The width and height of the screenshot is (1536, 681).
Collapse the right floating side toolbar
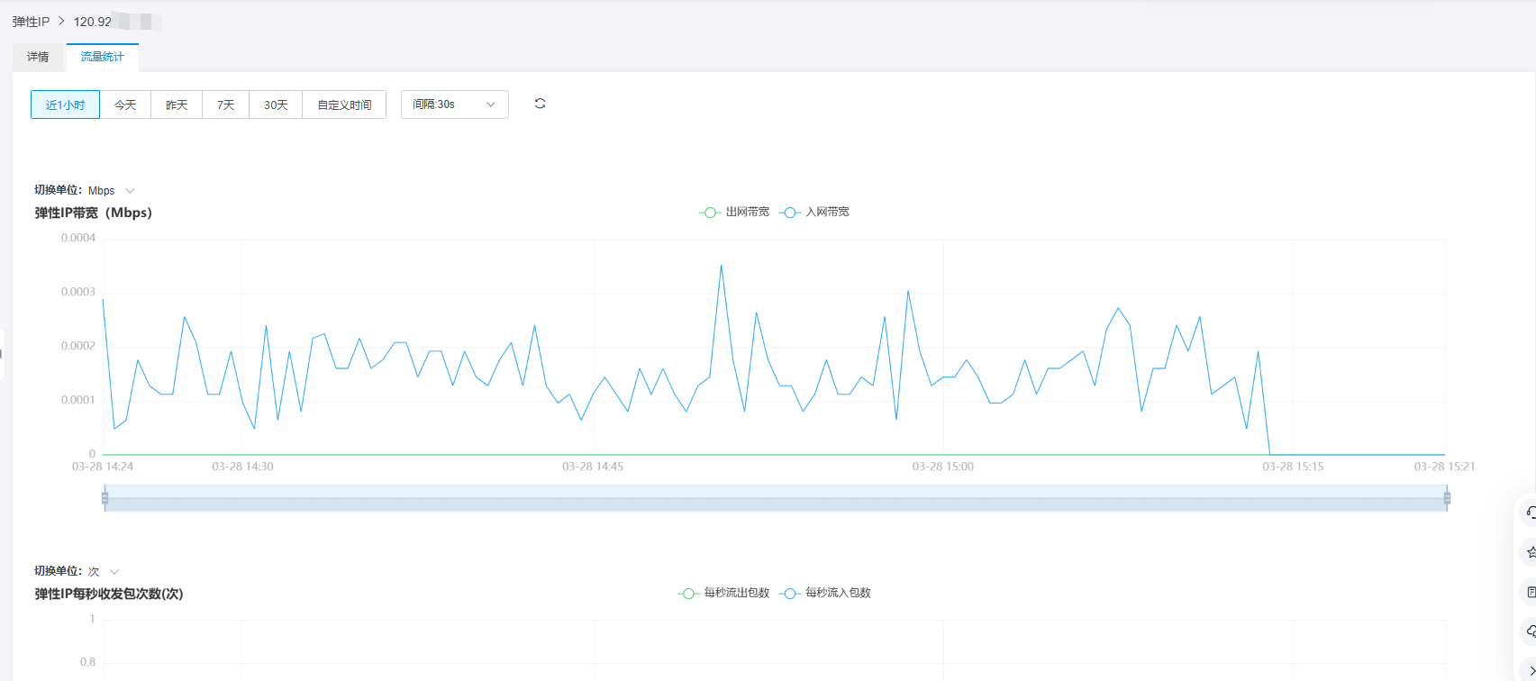tap(1529, 669)
